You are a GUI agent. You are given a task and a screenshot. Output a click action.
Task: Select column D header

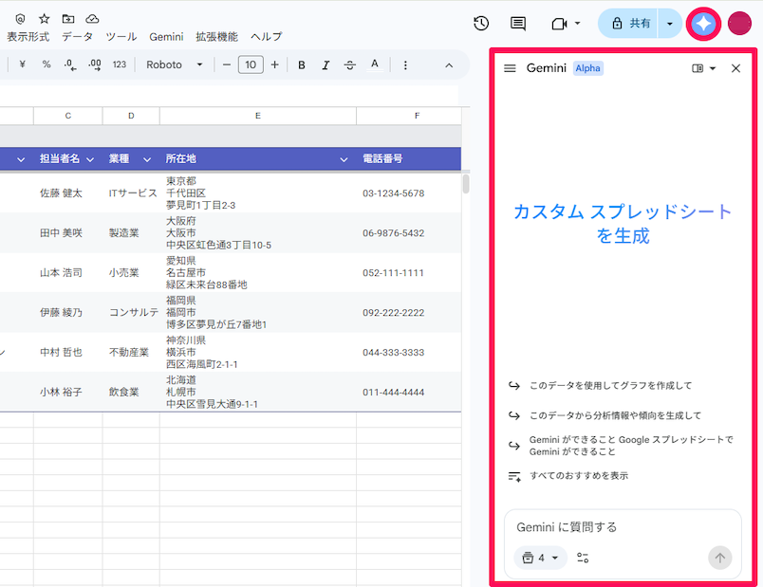[x=131, y=116]
